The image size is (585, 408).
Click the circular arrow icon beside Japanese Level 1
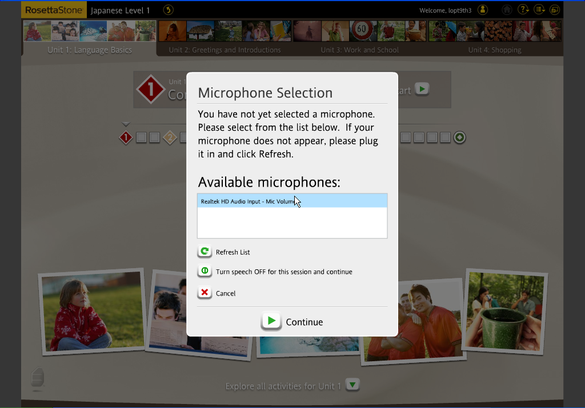click(x=168, y=10)
